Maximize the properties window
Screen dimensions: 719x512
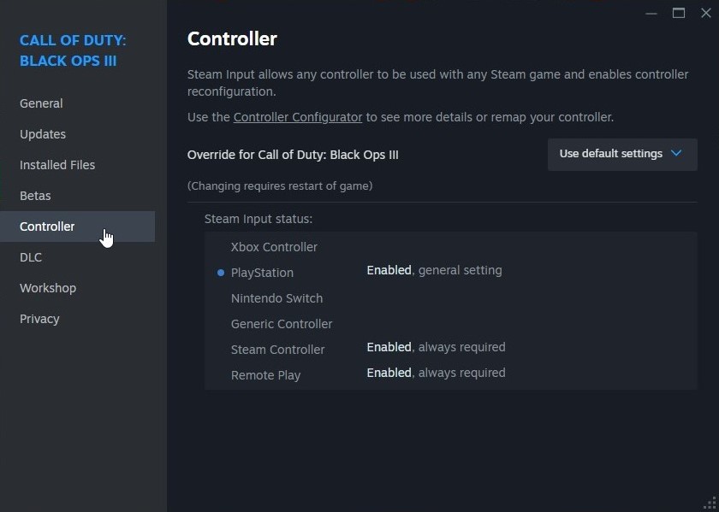[679, 13]
